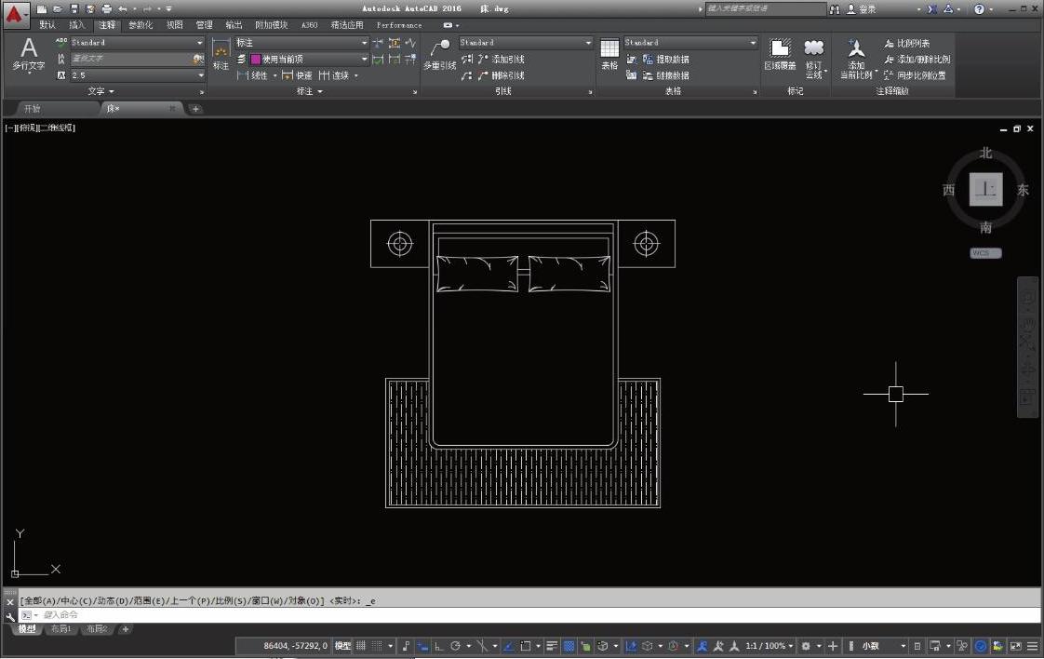Click the 表格 table tool
Screen dimensions: 1044x659
pos(609,55)
